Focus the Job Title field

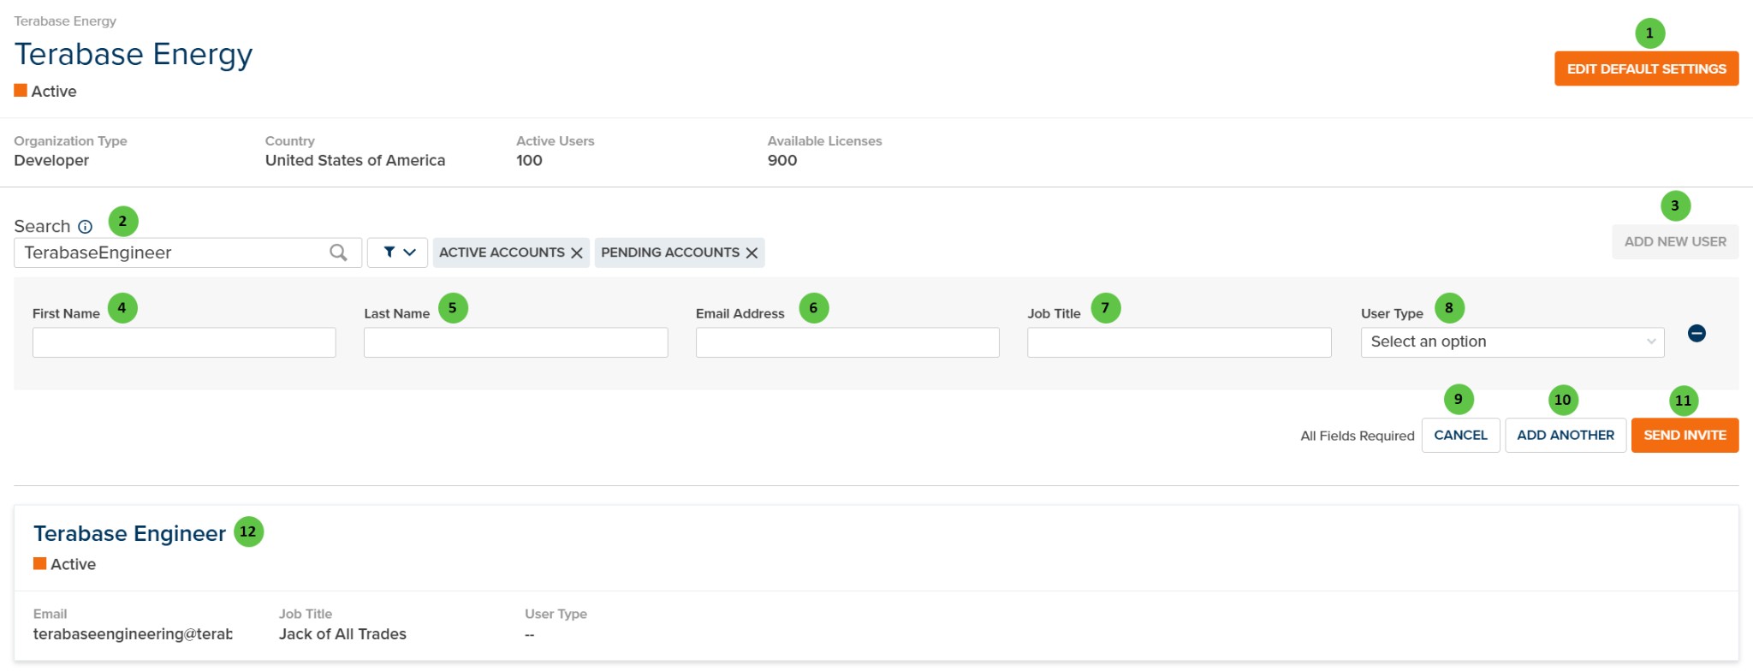pyautogui.click(x=1179, y=342)
